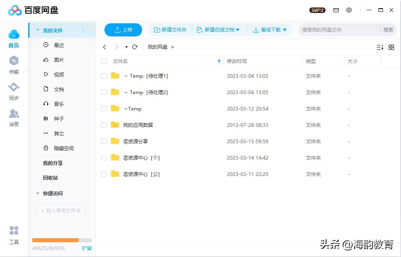Image resolution: width=401 pixels, height=257 pixels.
Task: Click the 上传 upload button
Action: click(123, 30)
